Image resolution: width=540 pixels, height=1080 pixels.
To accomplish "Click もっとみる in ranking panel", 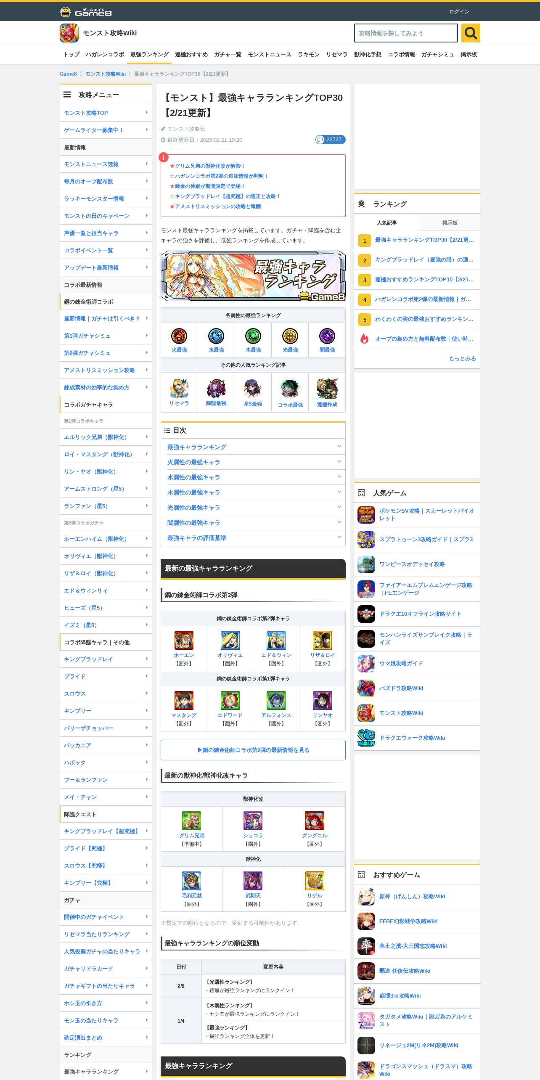I will (x=463, y=359).
